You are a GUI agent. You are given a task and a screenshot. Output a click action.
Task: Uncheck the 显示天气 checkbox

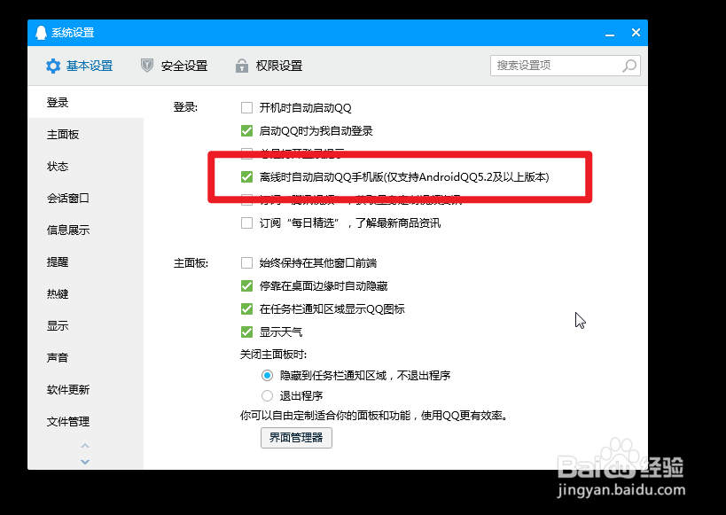click(246, 332)
